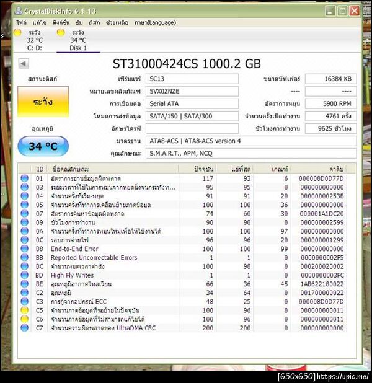The width and height of the screenshot is (372, 383).
Task: Click blue status icon for attribute BC
Action: [24, 266]
